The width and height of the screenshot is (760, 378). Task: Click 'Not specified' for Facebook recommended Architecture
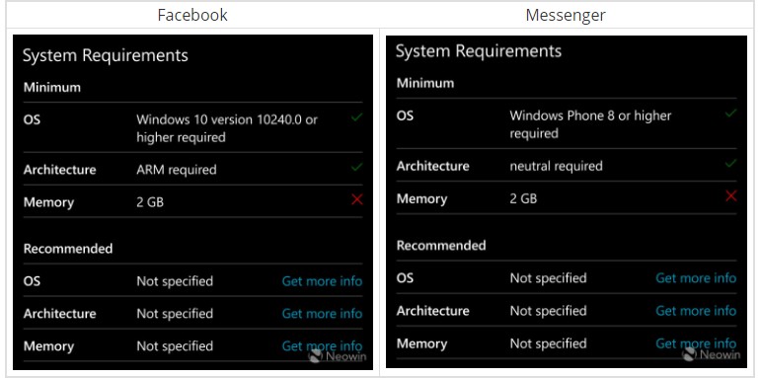175,314
